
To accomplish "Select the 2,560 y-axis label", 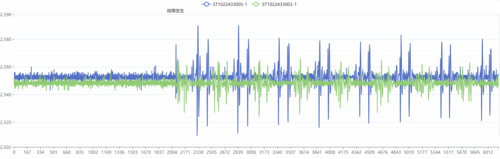I will 7,67.
